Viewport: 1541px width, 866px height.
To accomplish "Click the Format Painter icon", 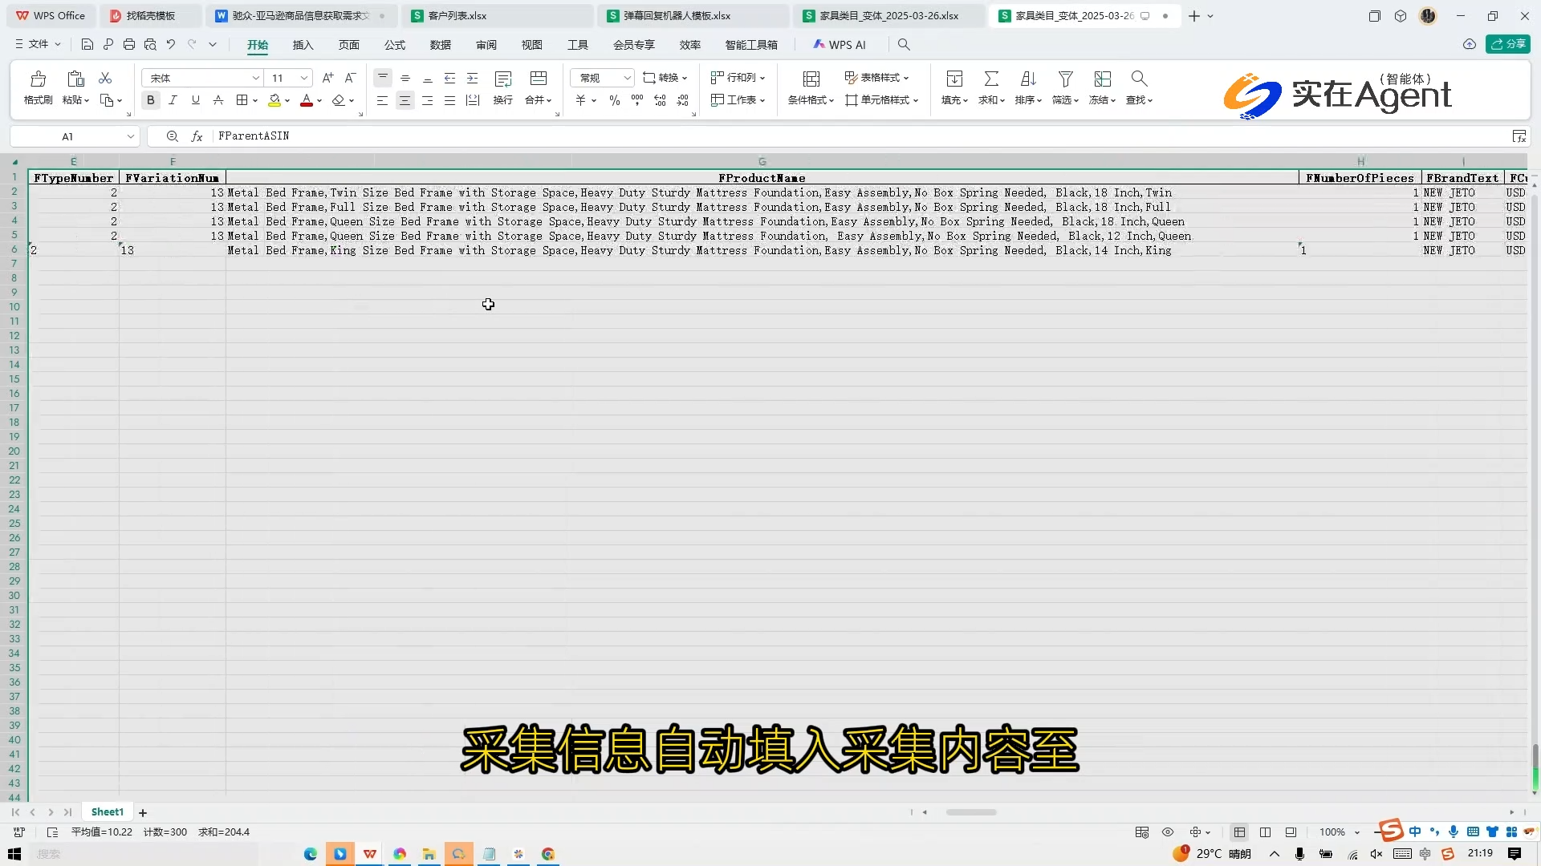I will (x=38, y=79).
